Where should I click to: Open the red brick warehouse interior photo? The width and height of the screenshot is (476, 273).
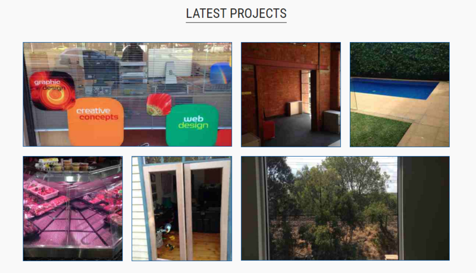(x=291, y=95)
